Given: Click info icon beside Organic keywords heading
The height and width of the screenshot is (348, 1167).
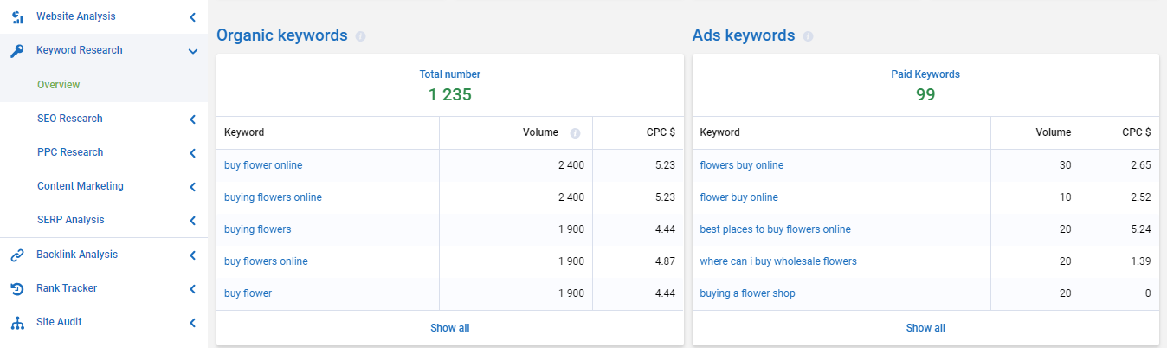Looking at the screenshot, I should tap(360, 36).
